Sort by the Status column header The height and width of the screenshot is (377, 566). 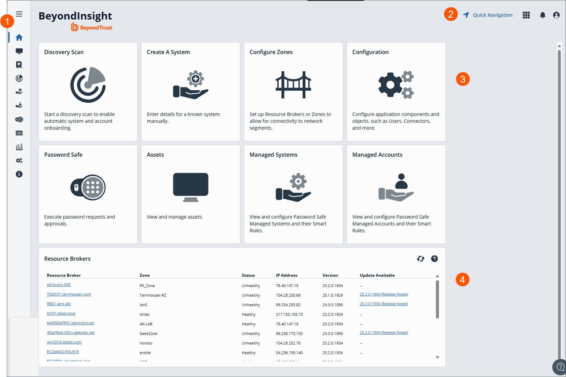tap(248, 275)
